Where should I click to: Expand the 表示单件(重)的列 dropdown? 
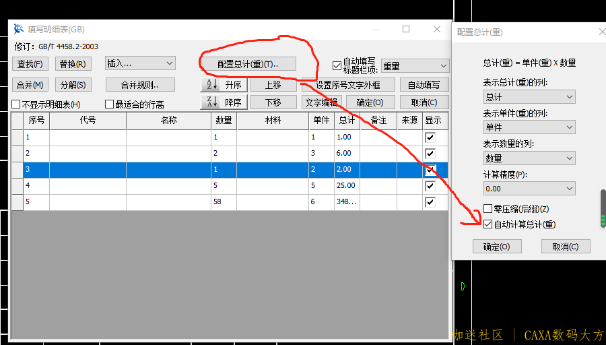tap(529, 127)
